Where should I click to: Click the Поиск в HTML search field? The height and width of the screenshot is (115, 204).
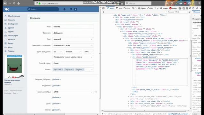176,12
